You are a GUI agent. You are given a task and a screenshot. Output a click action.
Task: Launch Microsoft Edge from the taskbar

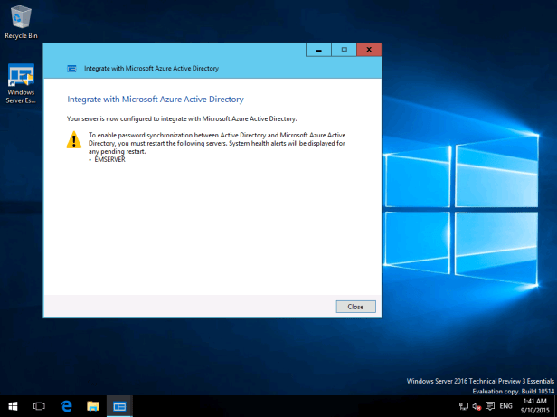click(66, 406)
